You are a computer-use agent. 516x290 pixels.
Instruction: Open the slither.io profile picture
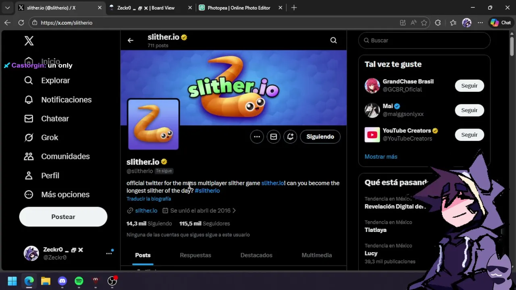click(x=153, y=124)
